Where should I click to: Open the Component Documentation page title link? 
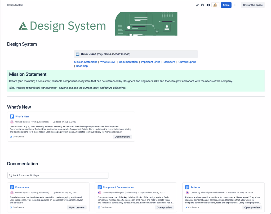click(x=118, y=187)
